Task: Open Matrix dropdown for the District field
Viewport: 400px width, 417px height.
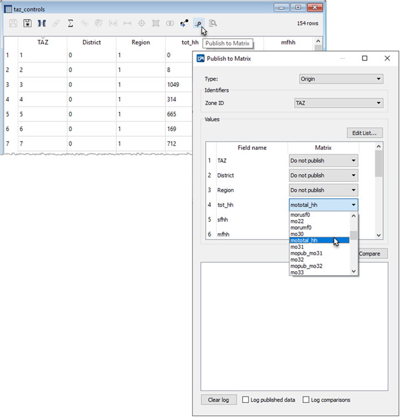Action: point(324,175)
